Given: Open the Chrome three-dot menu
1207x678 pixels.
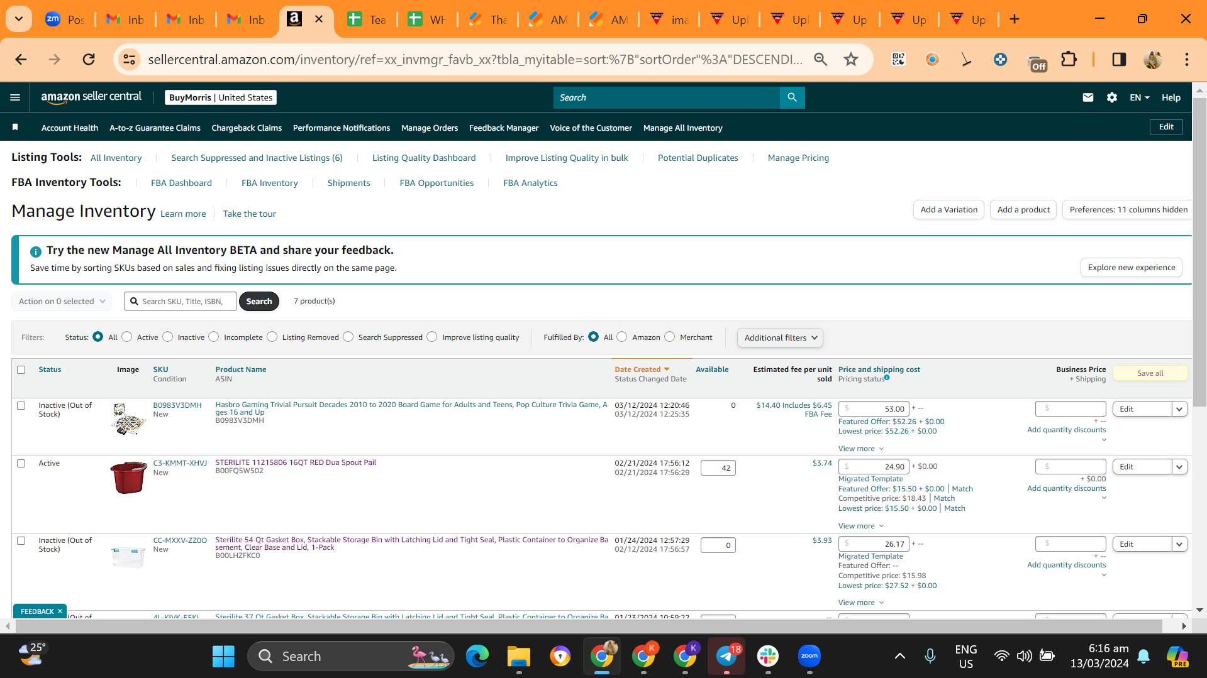Looking at the screenshot, I should click(x=1186, y=59).
